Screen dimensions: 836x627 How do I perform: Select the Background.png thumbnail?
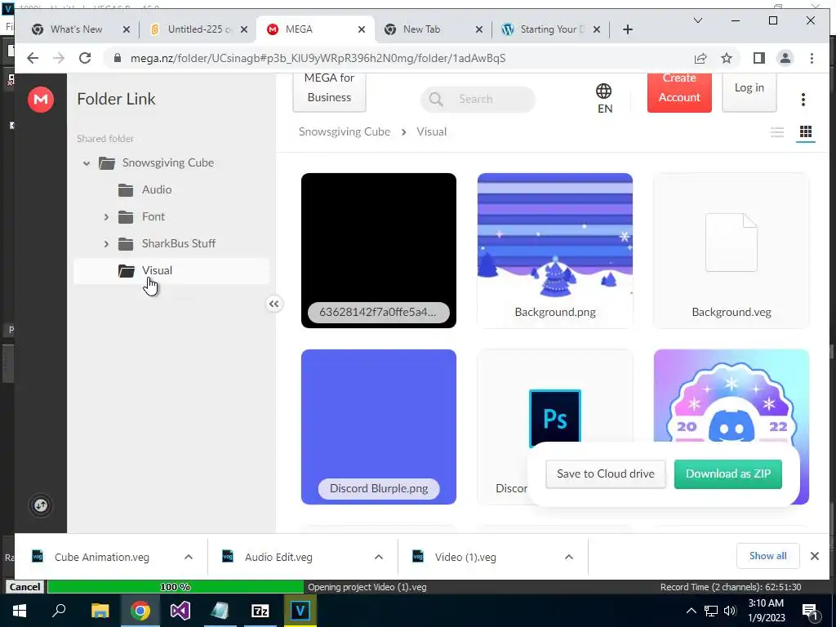point(555,251)
